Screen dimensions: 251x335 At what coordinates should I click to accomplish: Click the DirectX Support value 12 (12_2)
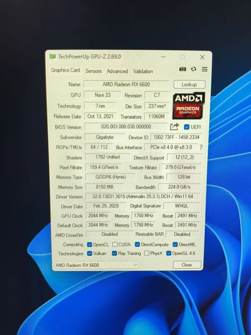click(x=184, y=157)
